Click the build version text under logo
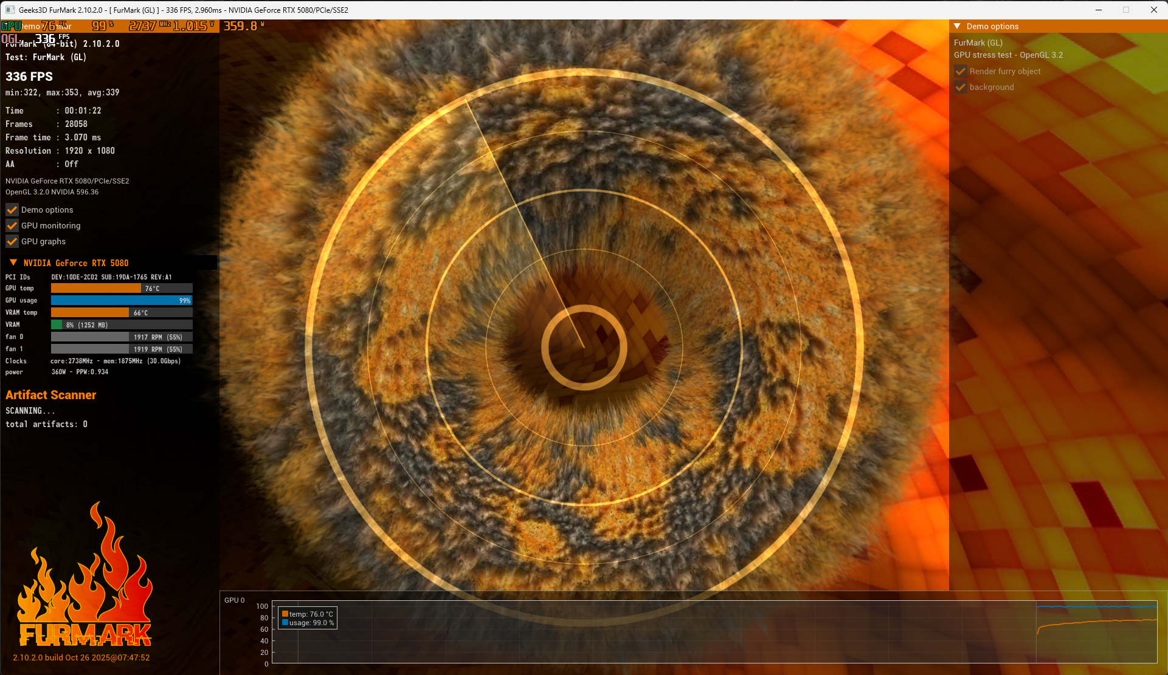Viewport: 1168px width, 675px height. coord(81,657)
